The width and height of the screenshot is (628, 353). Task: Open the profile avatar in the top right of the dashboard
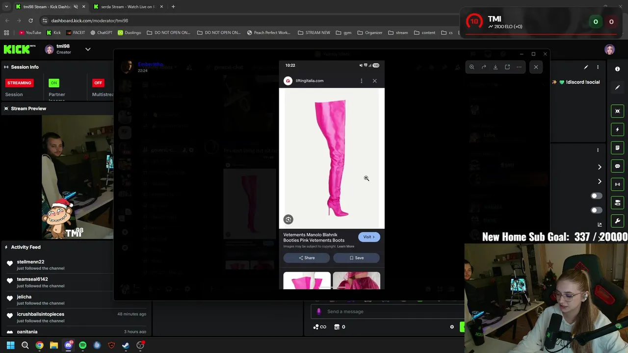pos(609,50)
